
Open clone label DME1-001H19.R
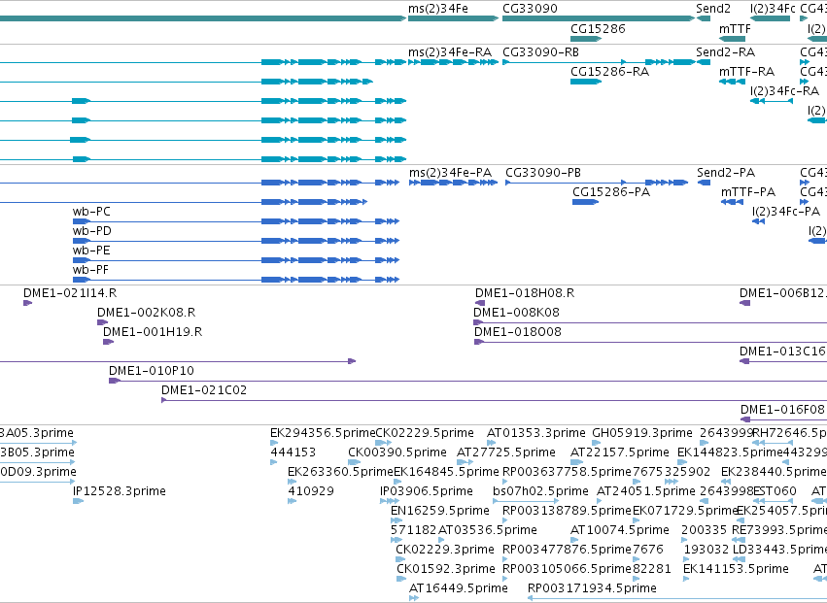point(153,333)
